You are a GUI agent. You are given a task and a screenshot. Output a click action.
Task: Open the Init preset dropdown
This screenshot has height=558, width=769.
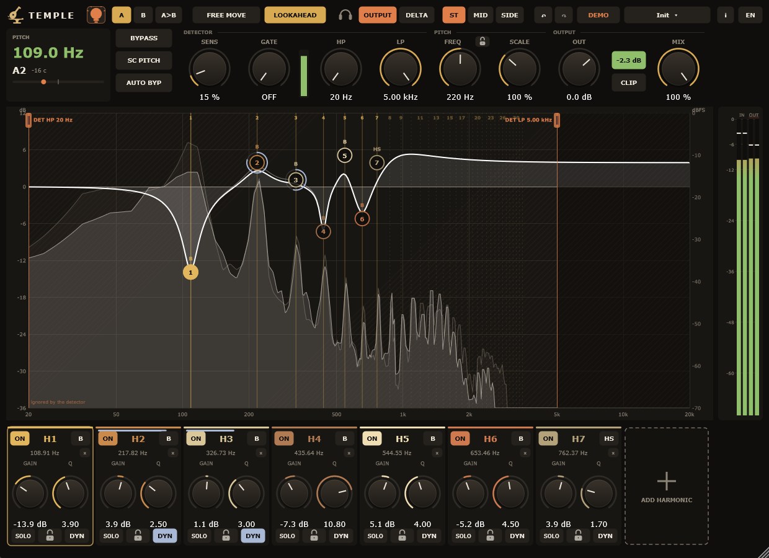[x=667, y=15]
